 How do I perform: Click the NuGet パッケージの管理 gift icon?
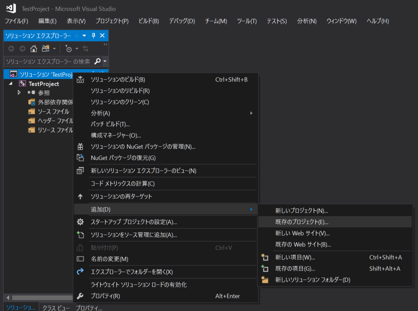(x=80, y=147)
